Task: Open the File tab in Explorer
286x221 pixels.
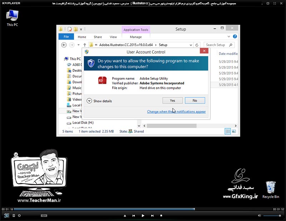Action: [x=66, y=37]
